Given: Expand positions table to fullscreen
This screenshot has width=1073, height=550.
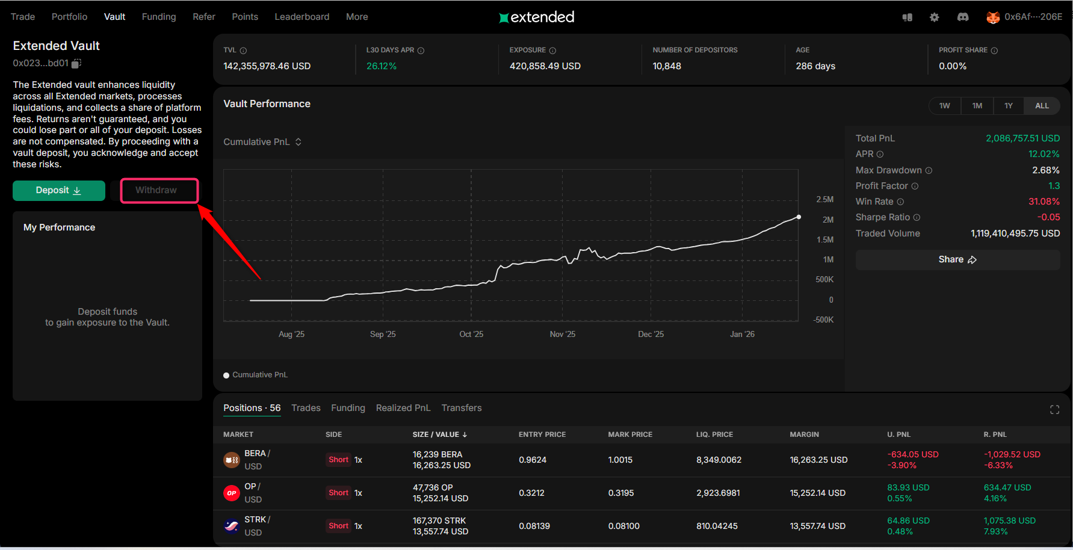Looking at the screenshot, I should [1054, 410].
